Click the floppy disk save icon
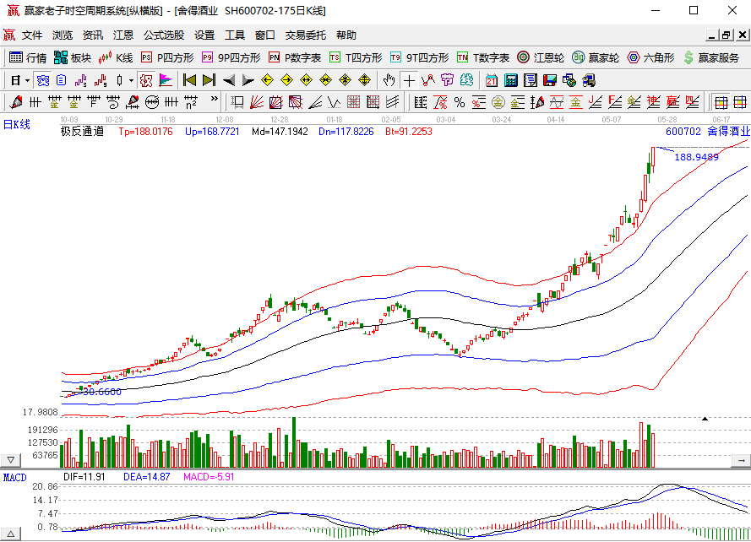751x542 pixels. point(550,80)
